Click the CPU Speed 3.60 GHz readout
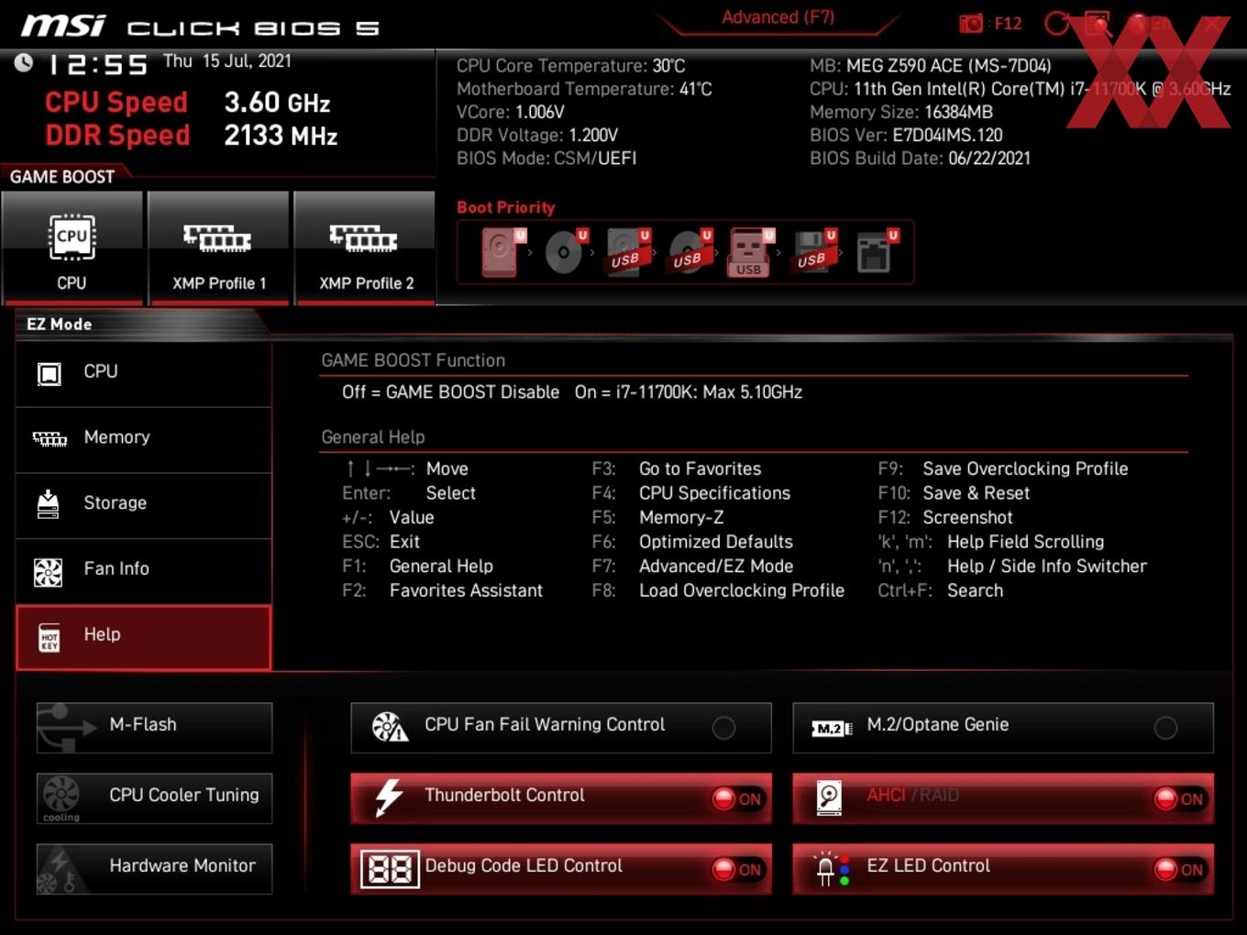Image resolution: width=1247 pixels, height=935 pixels. click(x=187, y=102)
